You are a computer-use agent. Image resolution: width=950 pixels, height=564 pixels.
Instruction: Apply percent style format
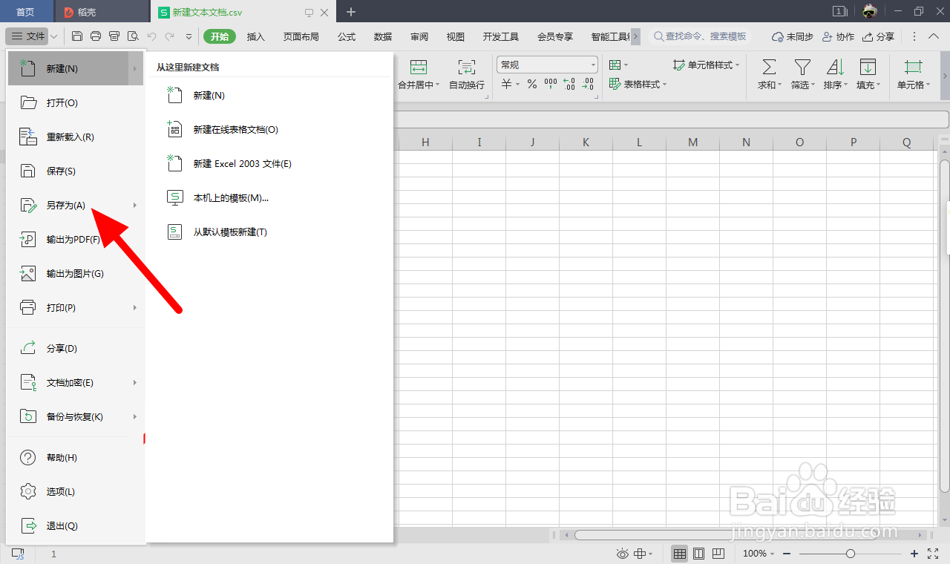532,85
